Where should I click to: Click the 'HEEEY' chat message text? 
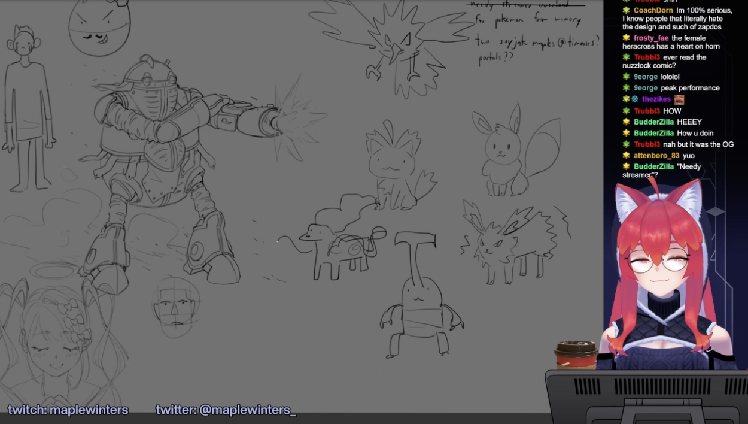[x=689, y=122]
